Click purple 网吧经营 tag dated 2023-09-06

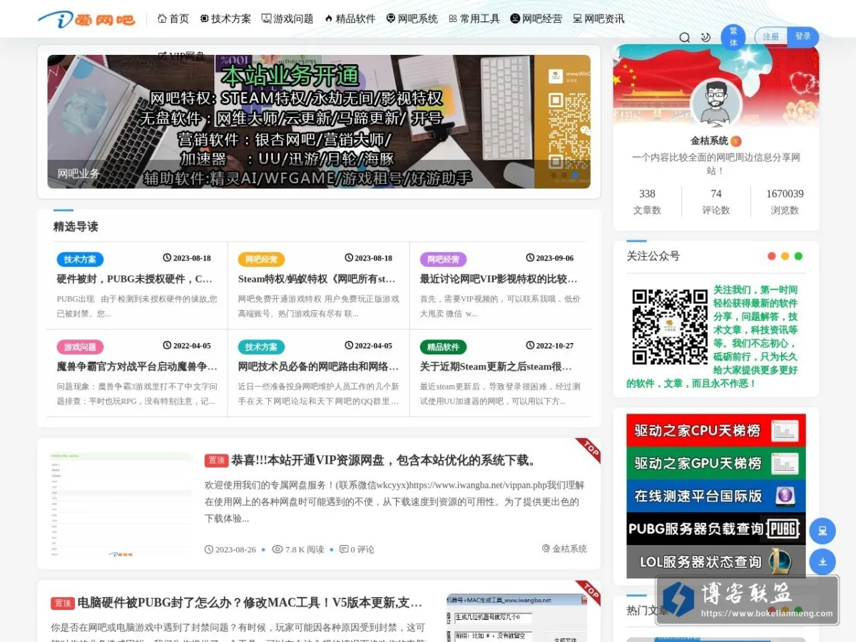click(x=443, y=259)
